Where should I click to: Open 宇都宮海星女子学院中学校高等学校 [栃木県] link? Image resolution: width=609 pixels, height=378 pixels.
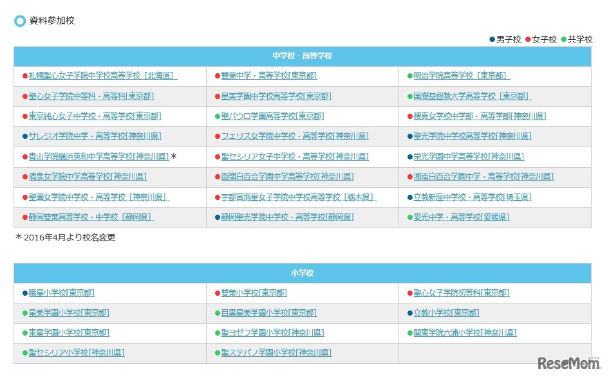point(299,197)
